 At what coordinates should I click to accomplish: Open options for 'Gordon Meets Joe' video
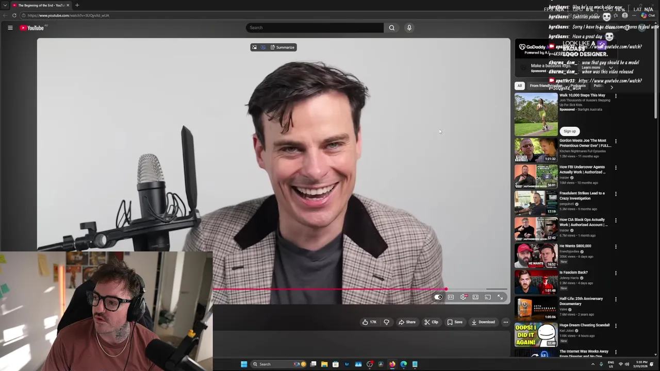point(616,141)
